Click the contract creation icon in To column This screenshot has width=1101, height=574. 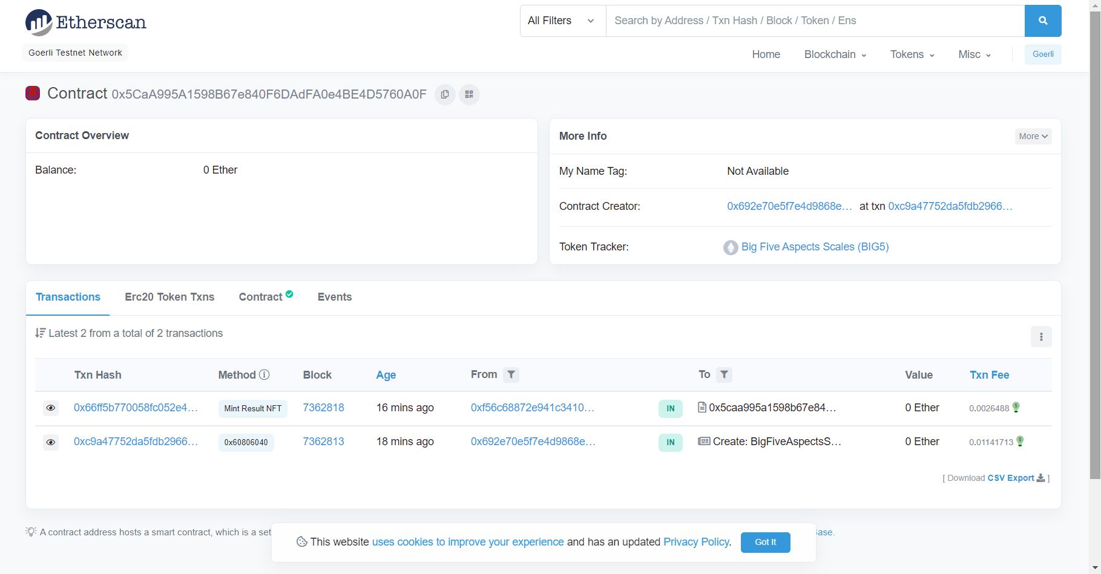pos(704,442)
